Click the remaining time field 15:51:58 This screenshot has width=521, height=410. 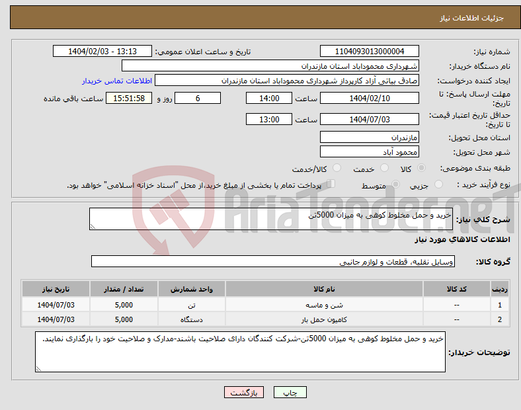129,98
